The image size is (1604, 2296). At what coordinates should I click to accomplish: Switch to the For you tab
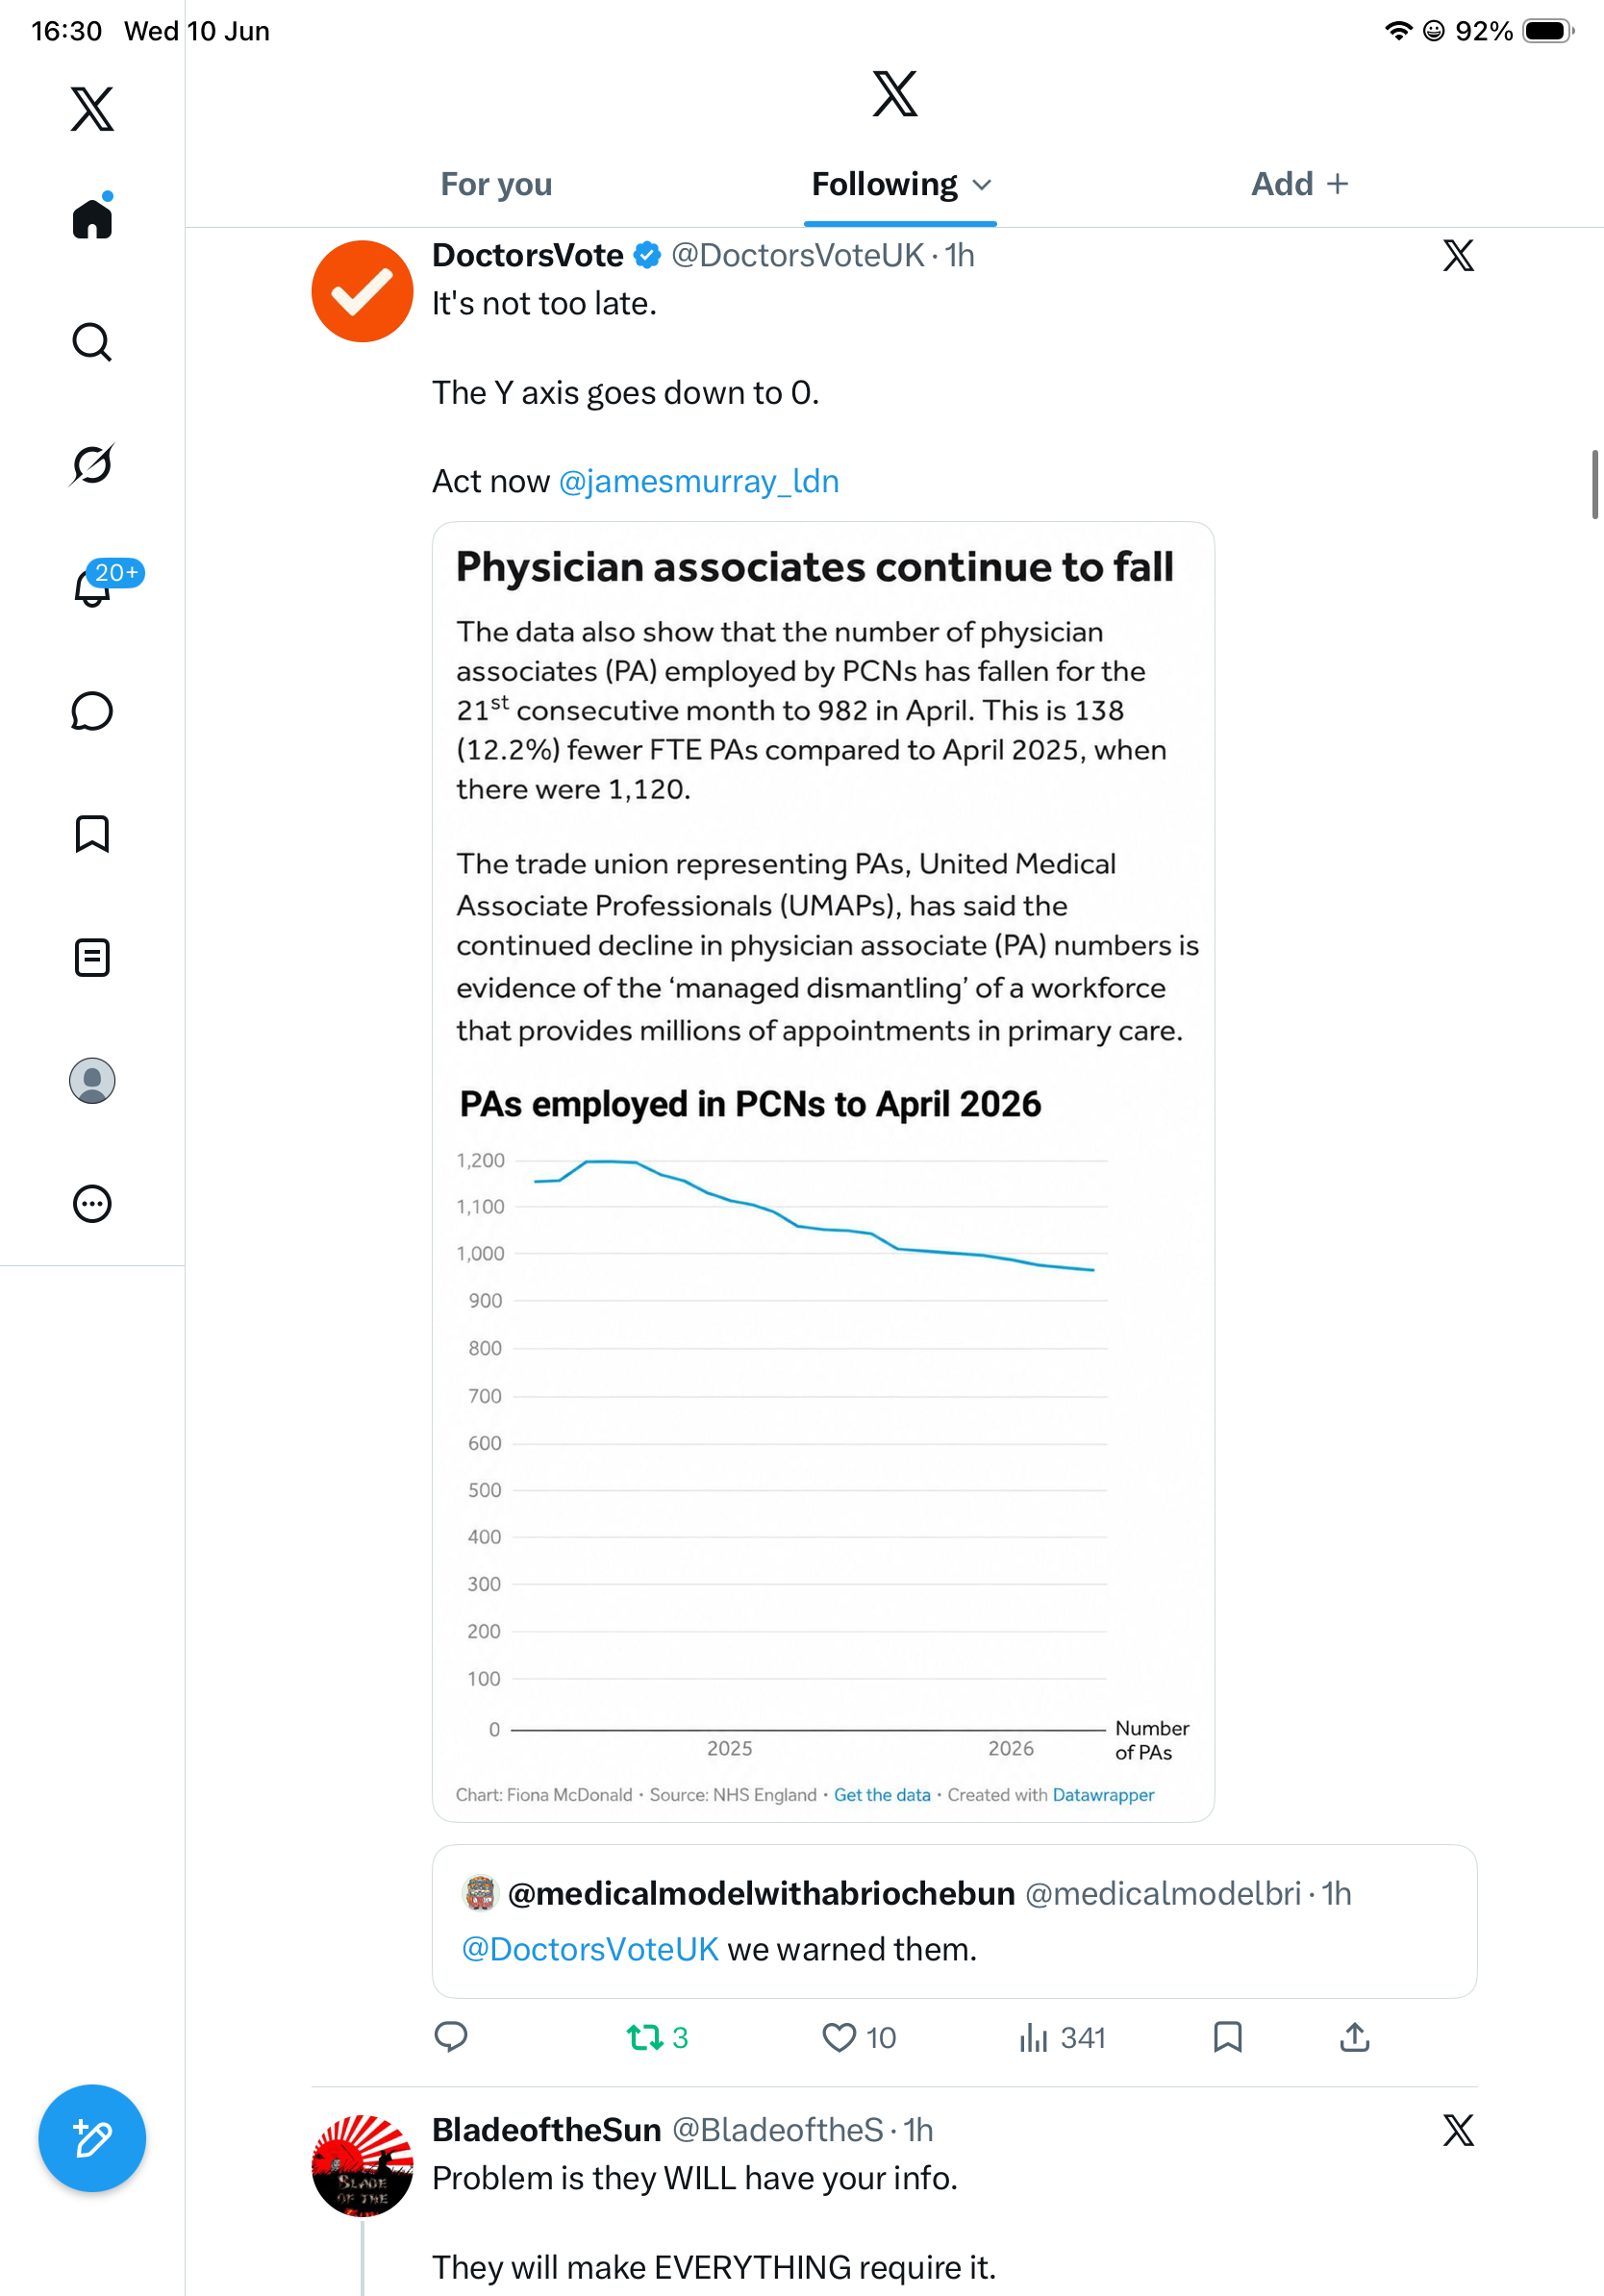pyautogui.click(x=496, y=184)
